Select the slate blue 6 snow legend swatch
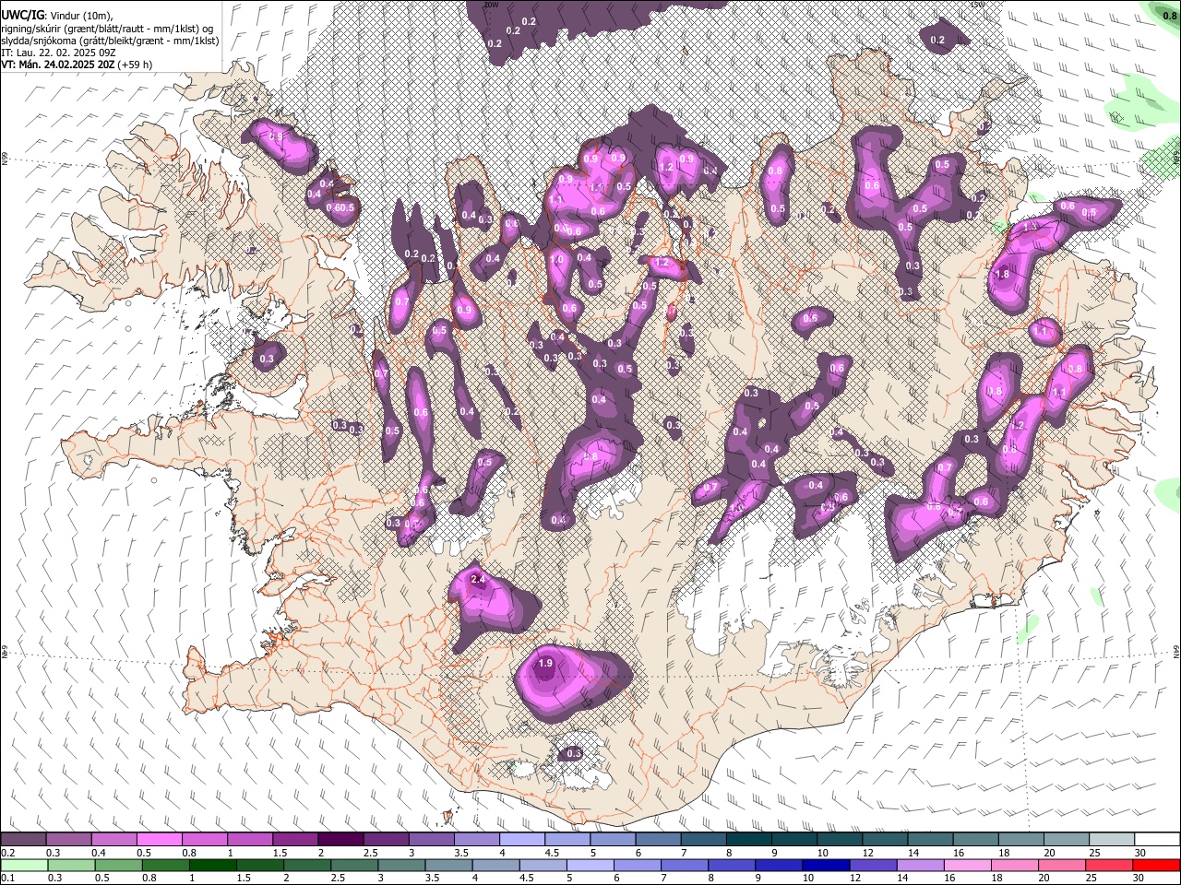1181x885 pixels. (x=659, y=840)
